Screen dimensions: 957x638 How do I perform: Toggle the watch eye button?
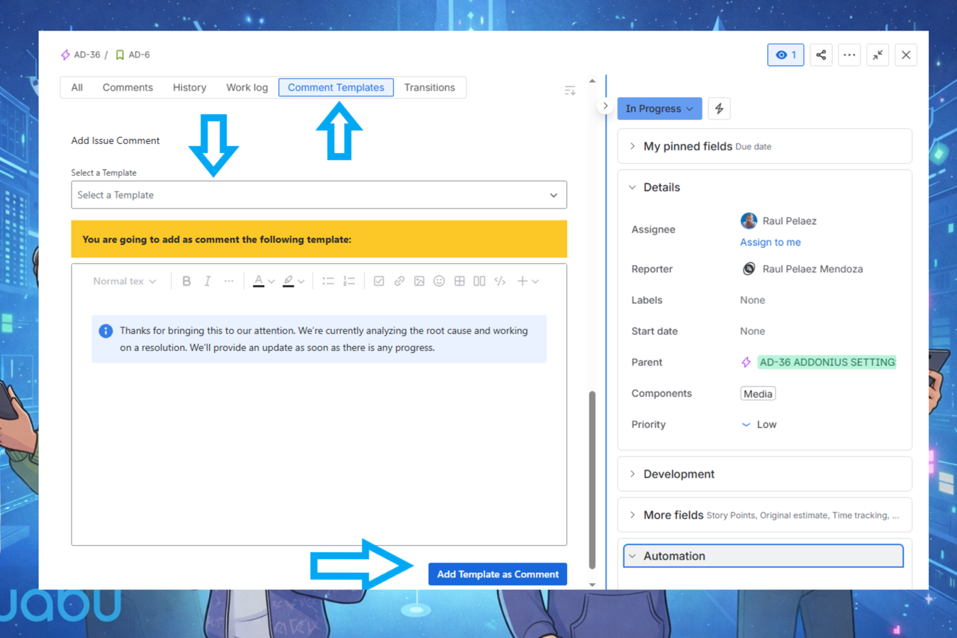785,55
